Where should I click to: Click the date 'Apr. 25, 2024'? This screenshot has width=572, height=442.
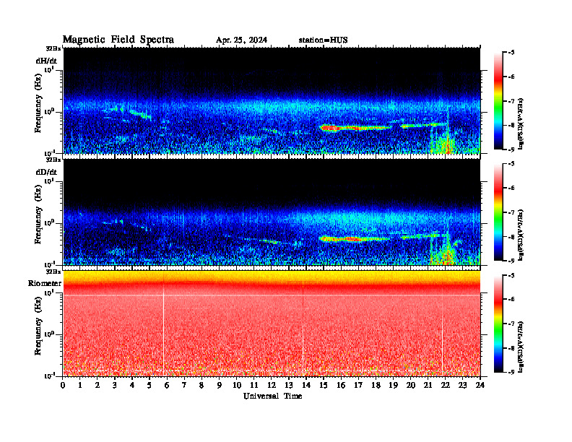point(241,40)
